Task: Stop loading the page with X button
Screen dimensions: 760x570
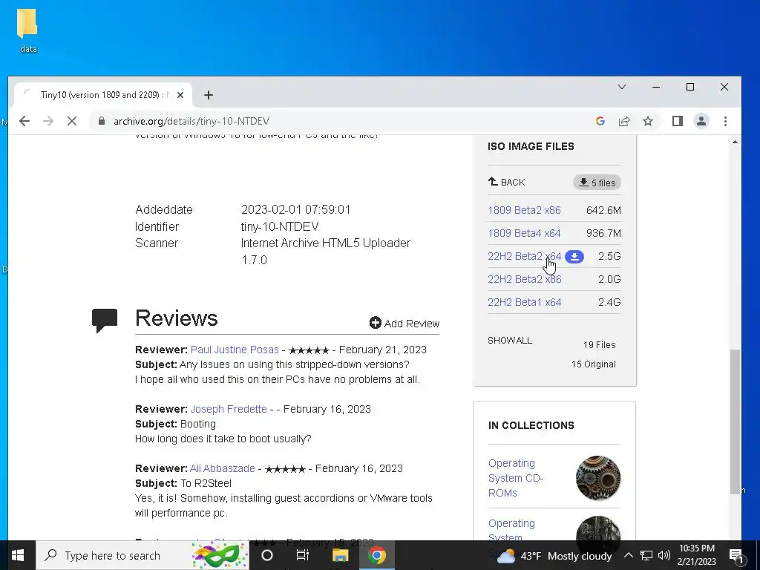Action: [72, 121]
